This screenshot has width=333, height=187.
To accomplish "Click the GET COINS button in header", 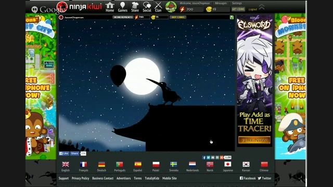I will point(238,9).
